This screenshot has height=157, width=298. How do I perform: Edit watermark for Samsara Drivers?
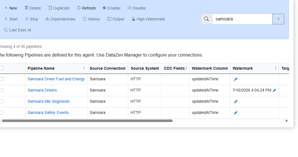(x=274, y=90)
